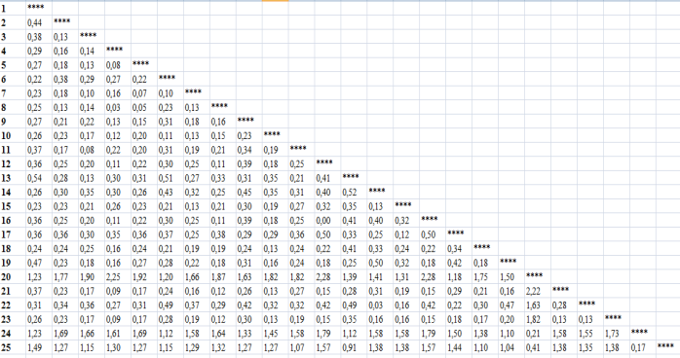Screen dimensions: 680x358
Task: Select the 0,52 cell in row 14
Action: point(354,193)
